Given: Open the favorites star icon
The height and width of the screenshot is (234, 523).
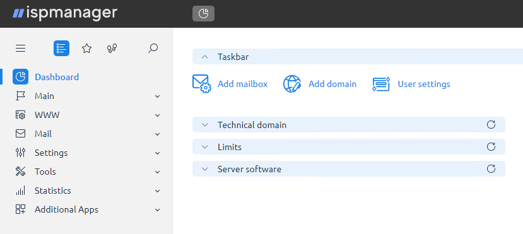Looking at the screenshot, I should (x=86, y=49).
